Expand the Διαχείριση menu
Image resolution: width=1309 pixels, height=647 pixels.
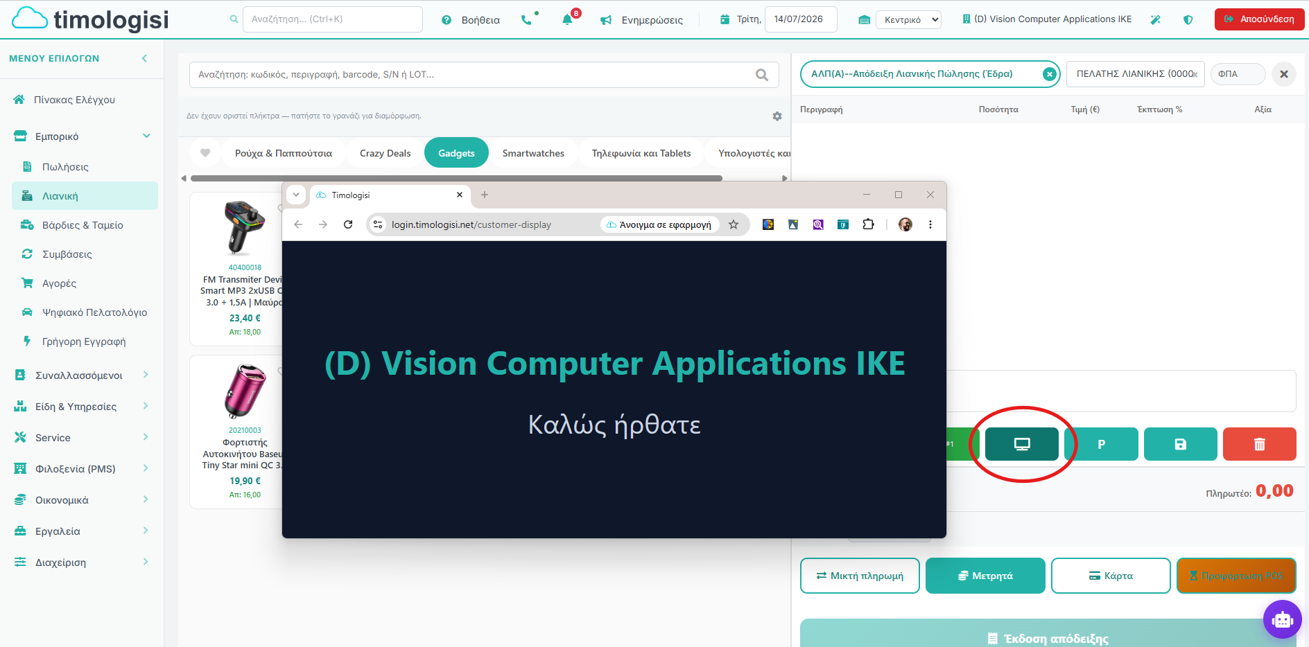click(x=146, y=562)
